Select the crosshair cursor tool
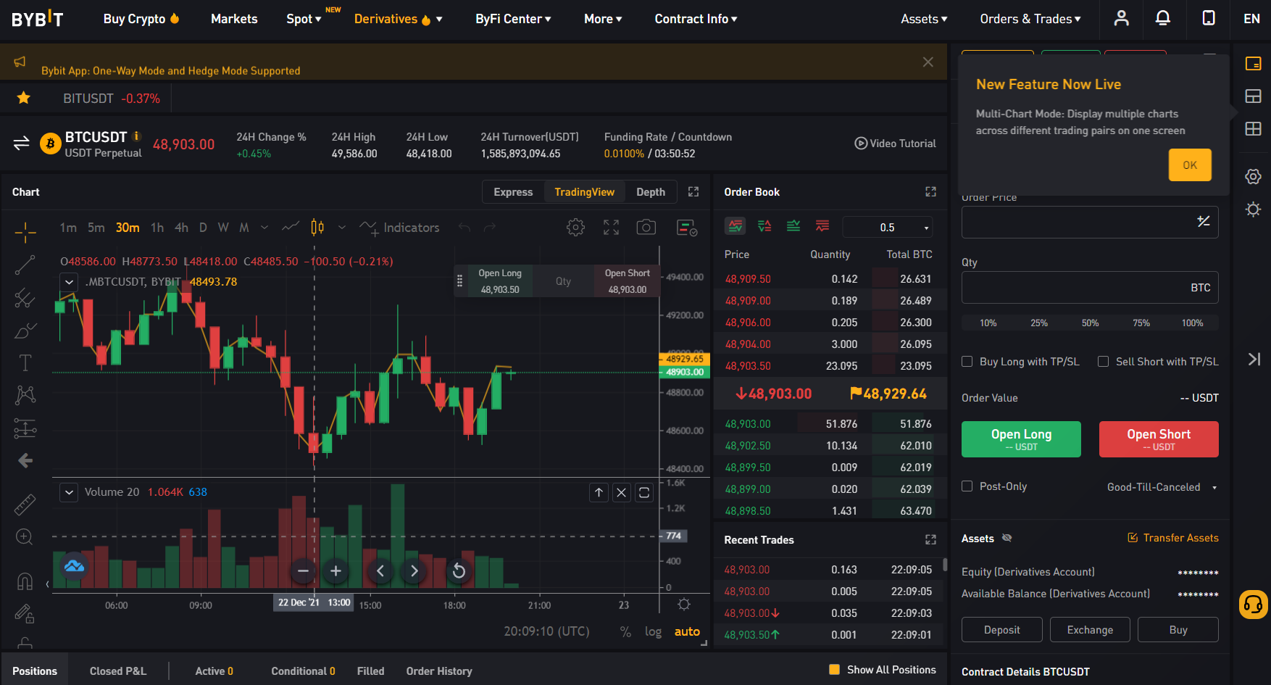 25,232
